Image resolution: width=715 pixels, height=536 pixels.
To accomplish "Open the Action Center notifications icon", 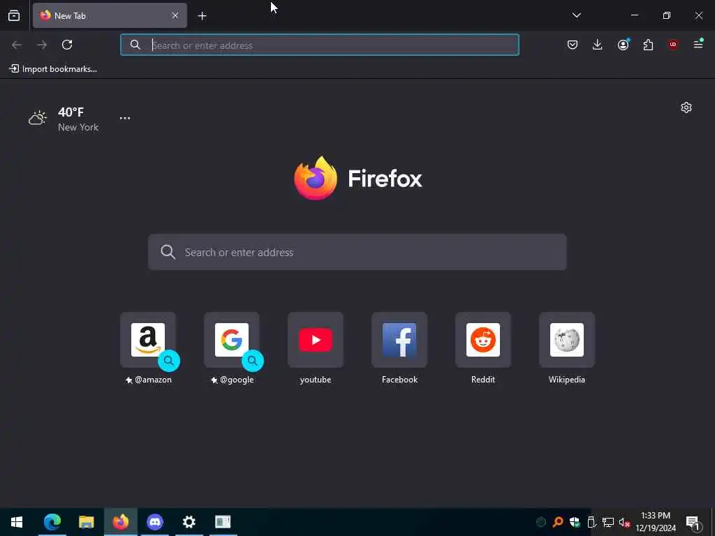I will (693, 523).
